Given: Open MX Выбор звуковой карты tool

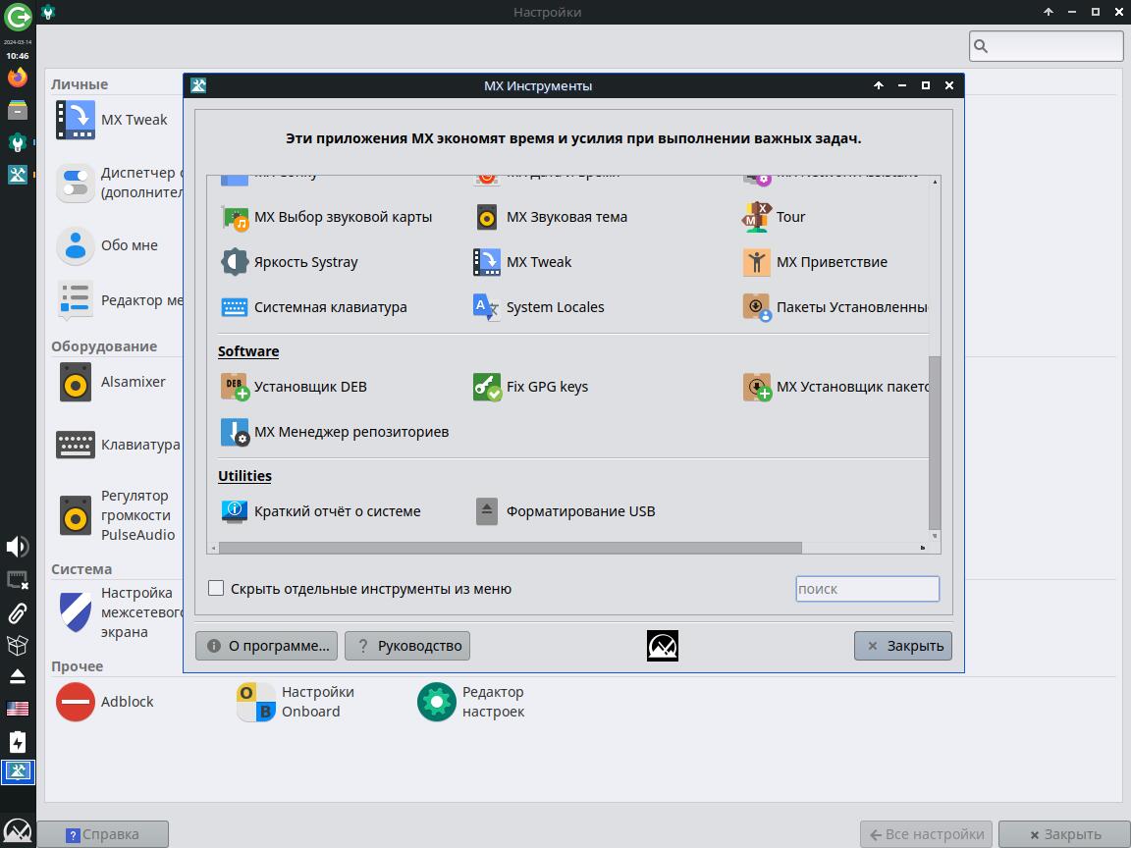Looking at the screenshot, I should click(326, 217).
